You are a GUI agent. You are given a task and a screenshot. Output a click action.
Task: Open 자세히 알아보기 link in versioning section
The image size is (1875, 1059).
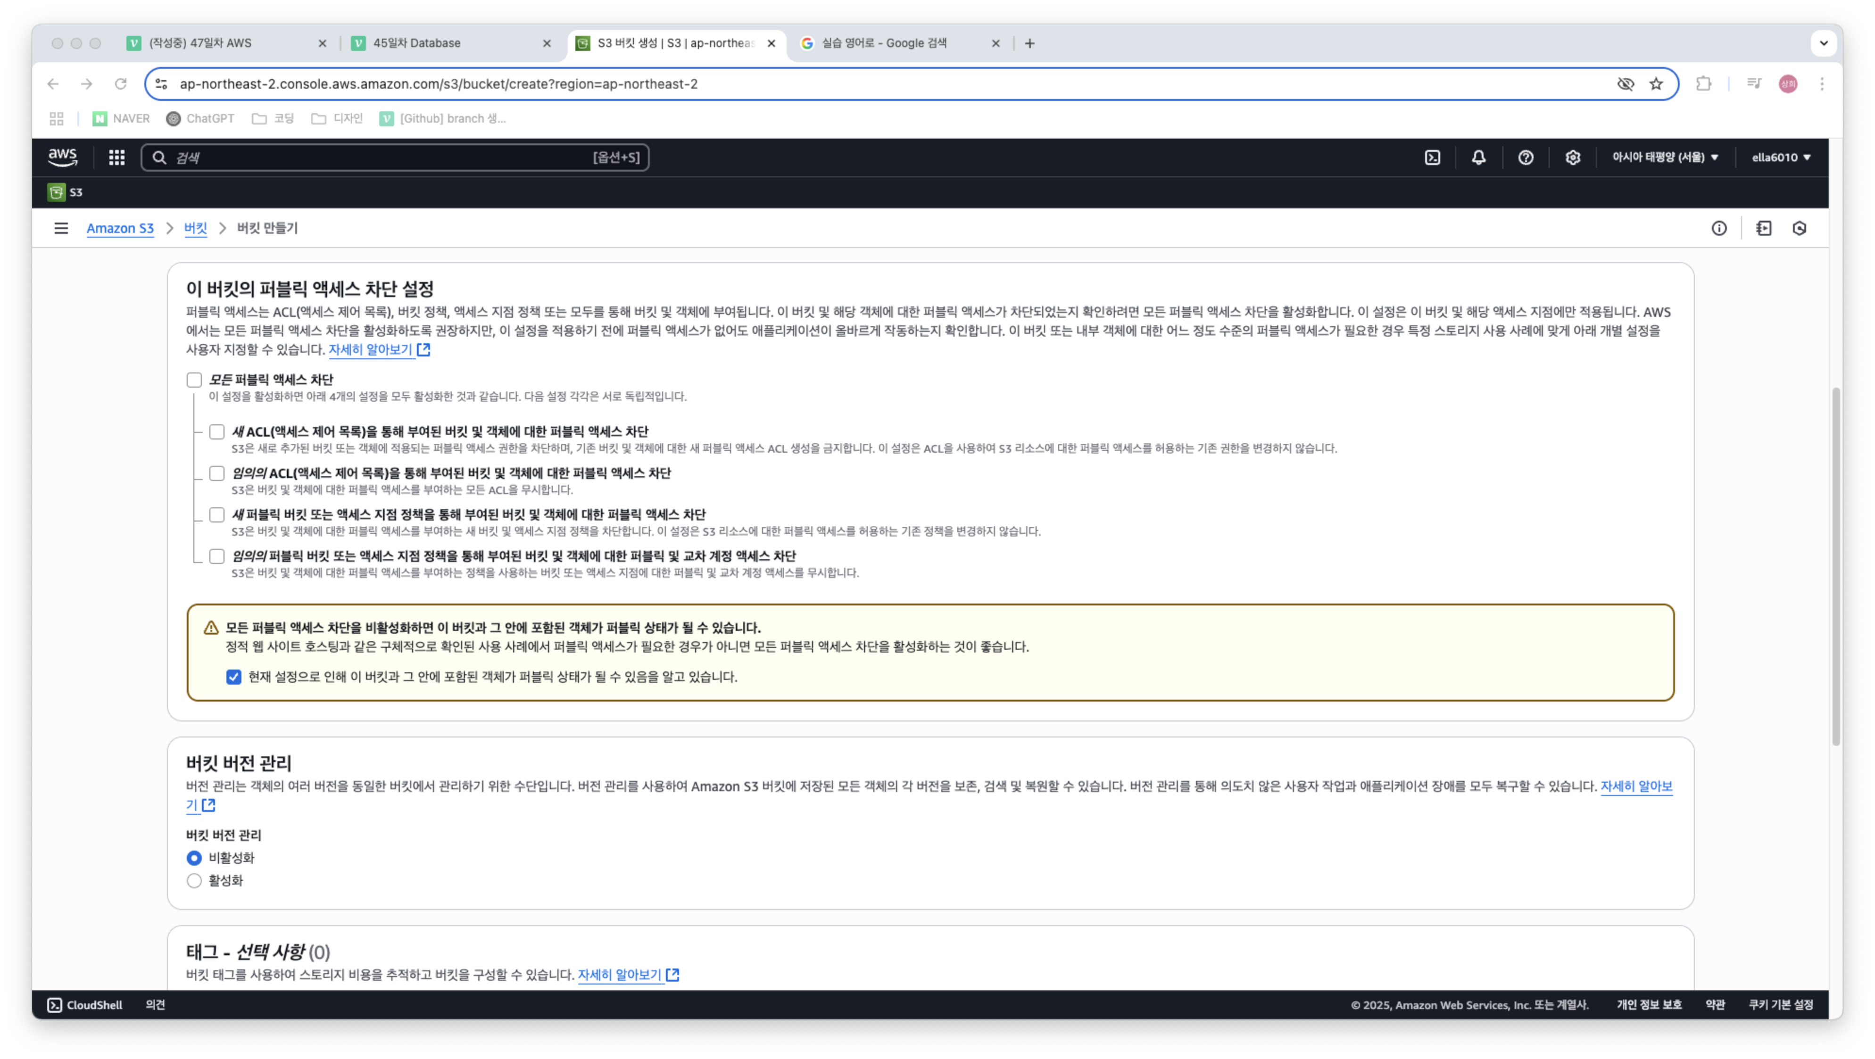[x=1636, y=787]
